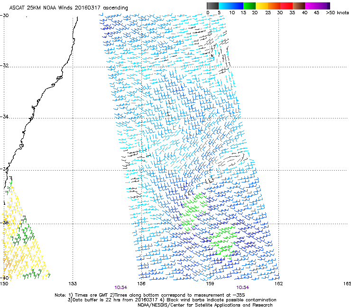This screenshot has width=351, height=308.
Task: Click the 'NOAA/NESDIS/Center for Satellite Applications and Research' credit
Action: coord(205,305)
